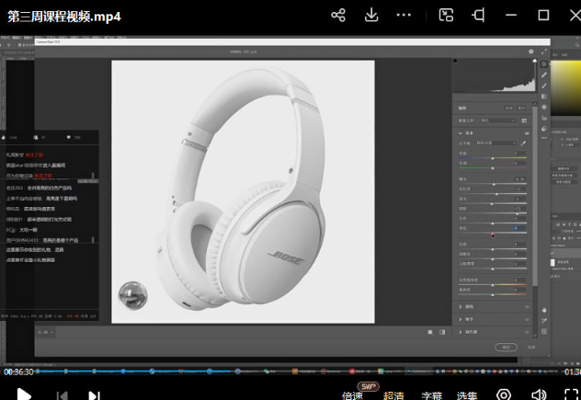
Task: Click down arrow of edit panel scrollbar
Action: pyautogui.click(x=535, y=336)
